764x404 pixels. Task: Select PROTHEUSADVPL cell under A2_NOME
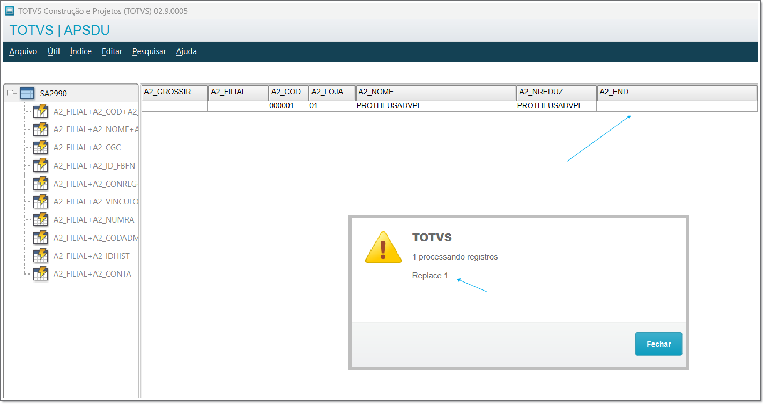[x=435, y=106]
